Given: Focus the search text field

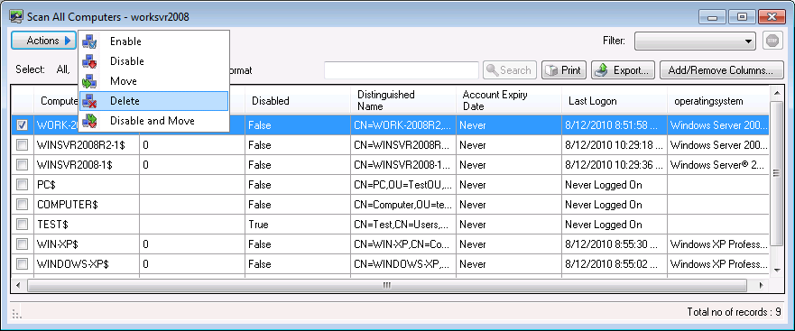Looking at the screenshot, I should point(402,70).
